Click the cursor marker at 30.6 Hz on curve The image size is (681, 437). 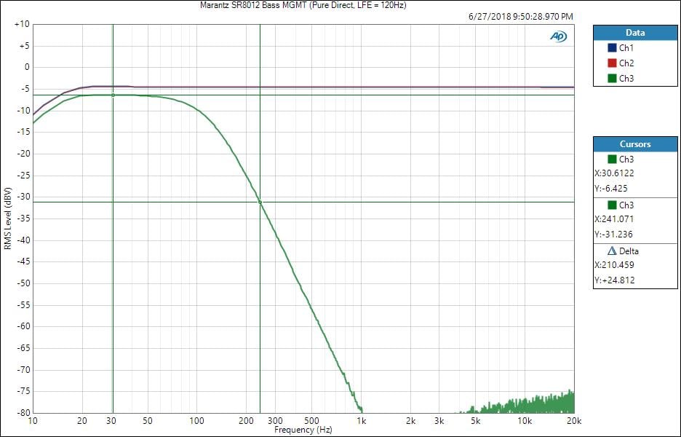[113, 95]
